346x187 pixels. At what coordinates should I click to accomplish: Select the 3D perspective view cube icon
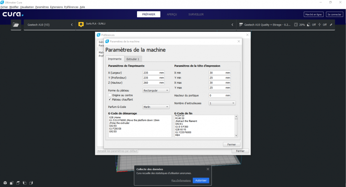click(x=5, y=183)
